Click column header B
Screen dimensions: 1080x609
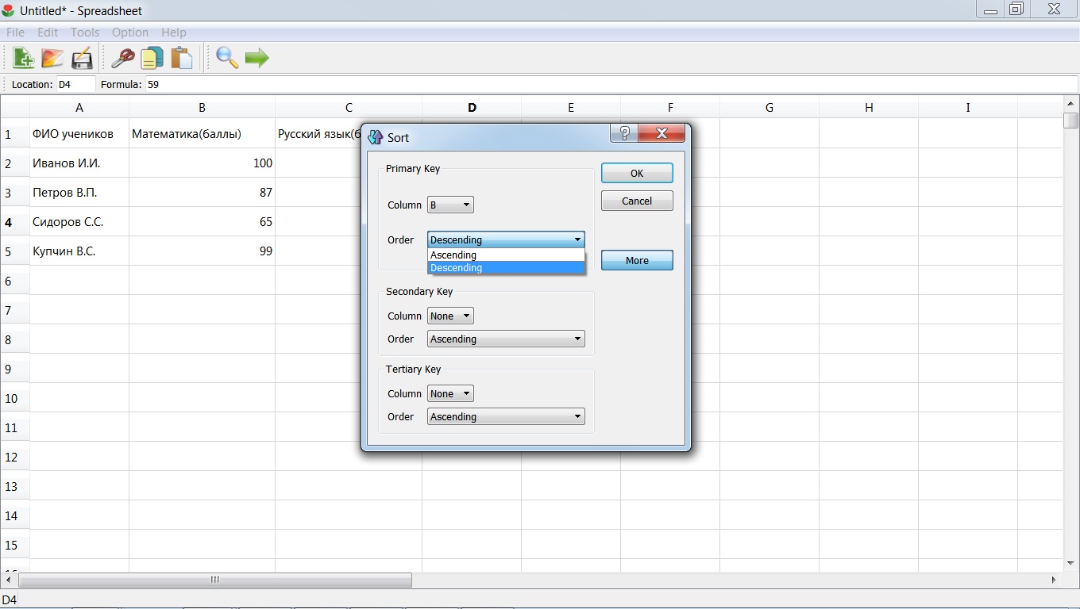[x=202, y=108]
